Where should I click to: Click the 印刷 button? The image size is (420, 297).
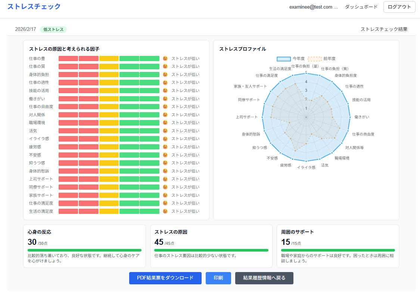[218, 278]
